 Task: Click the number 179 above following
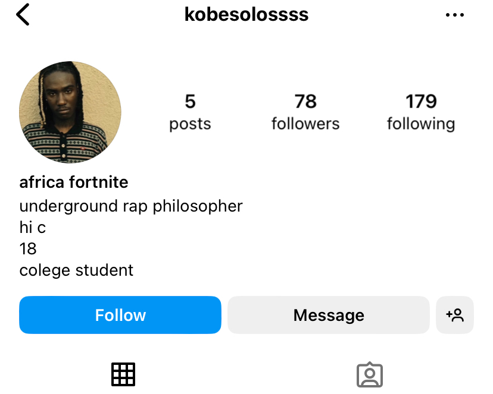click(421, 102)
